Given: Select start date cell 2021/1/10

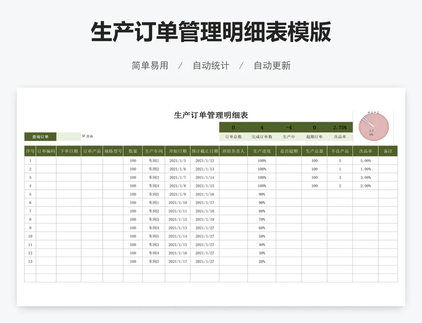Looking at the screenshot, I should tap(178, 202).
